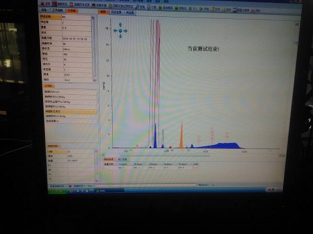The height and width of the screenshot is (234, 313).
Task: Select the orange-highlighted tab above the sample info table
Action: pyautogui.click(x=72, y=10)
